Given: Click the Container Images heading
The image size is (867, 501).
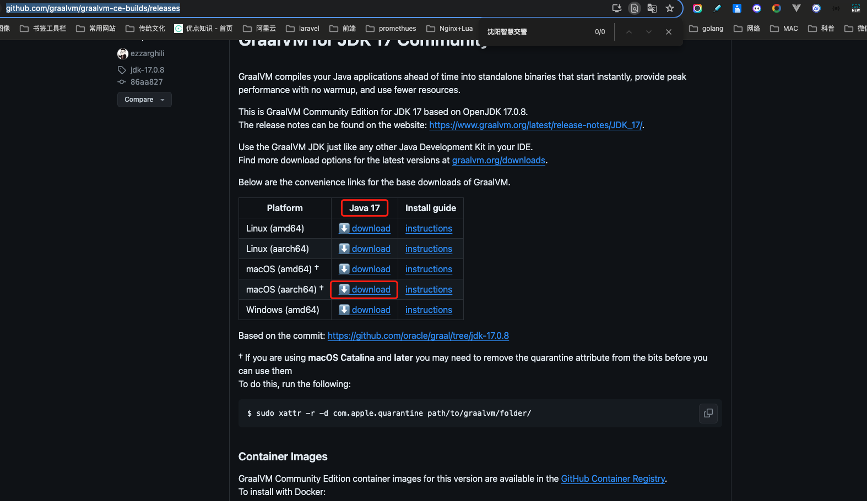Looking at the screenshot, I should pyautogui.click(x=283, y=456).
